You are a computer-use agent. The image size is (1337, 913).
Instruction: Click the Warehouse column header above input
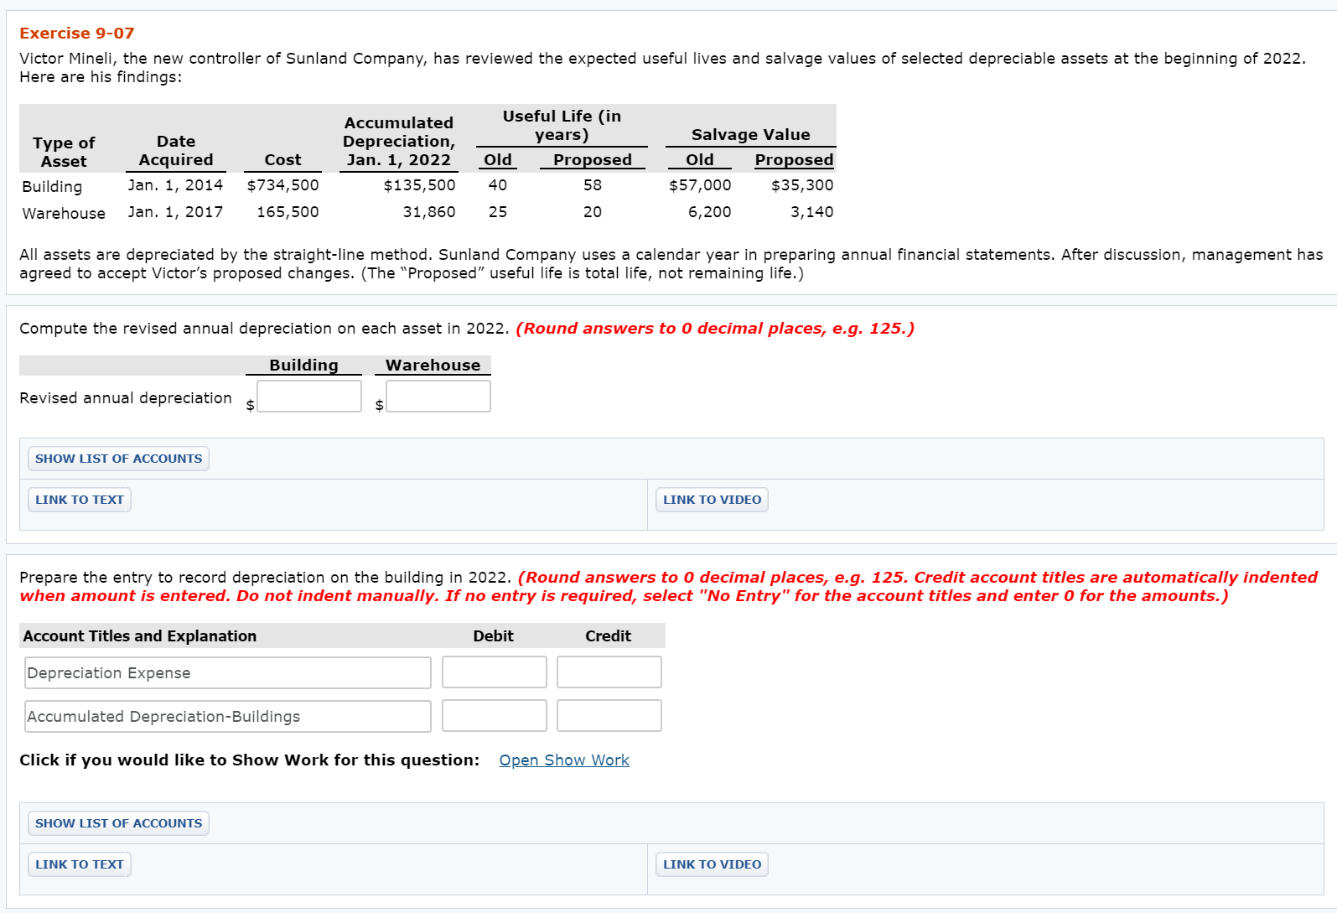pos(433,366)
